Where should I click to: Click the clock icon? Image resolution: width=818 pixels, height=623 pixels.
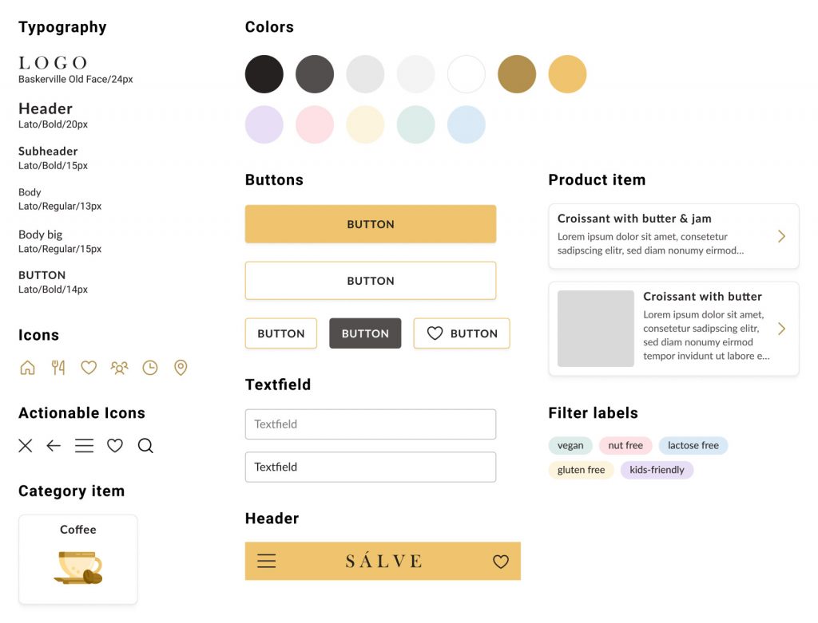pyautogui.click(x=150, y=368)
